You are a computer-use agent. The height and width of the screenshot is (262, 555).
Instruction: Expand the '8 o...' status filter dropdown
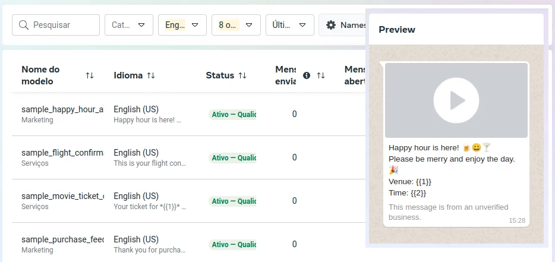(x=235, y=25)
